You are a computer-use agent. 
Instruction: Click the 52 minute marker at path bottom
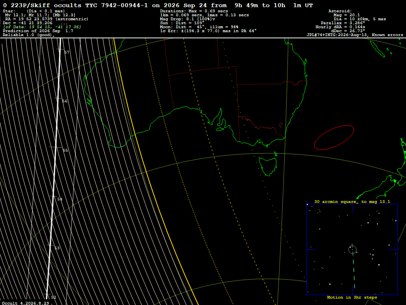click(x=54, y=297)
